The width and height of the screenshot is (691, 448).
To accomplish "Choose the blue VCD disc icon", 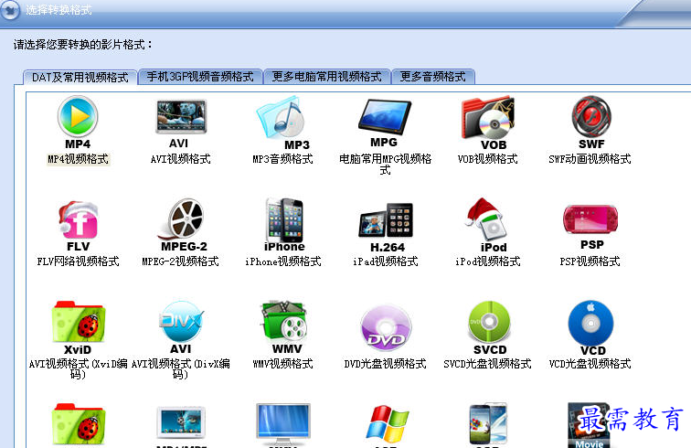I will (x=591, y=324).
